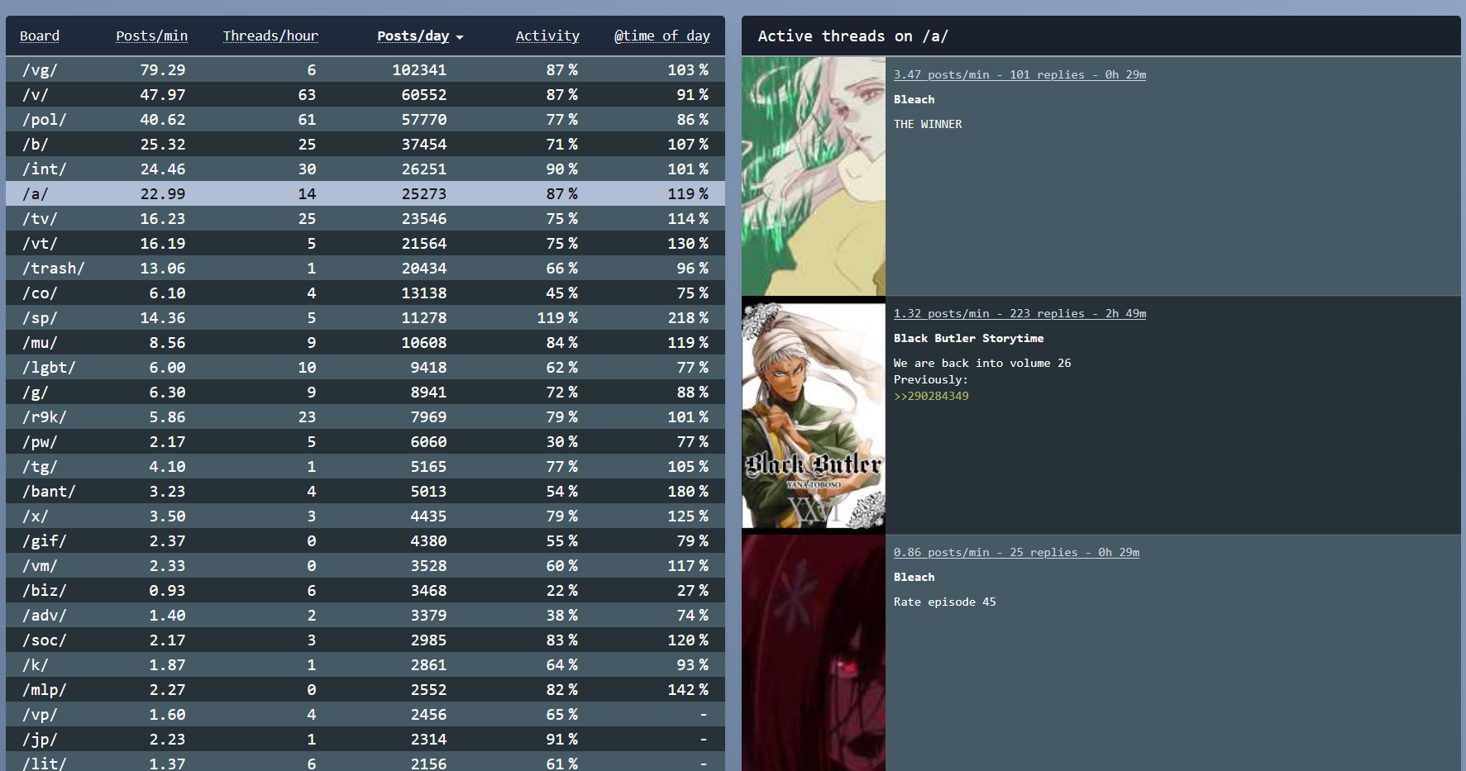Sort table by Threads/hour header
Image resolution: width=1466 pixels, height=771 pixels.
pos(270,36)
